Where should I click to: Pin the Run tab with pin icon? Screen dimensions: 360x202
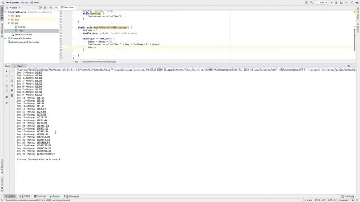6,103
